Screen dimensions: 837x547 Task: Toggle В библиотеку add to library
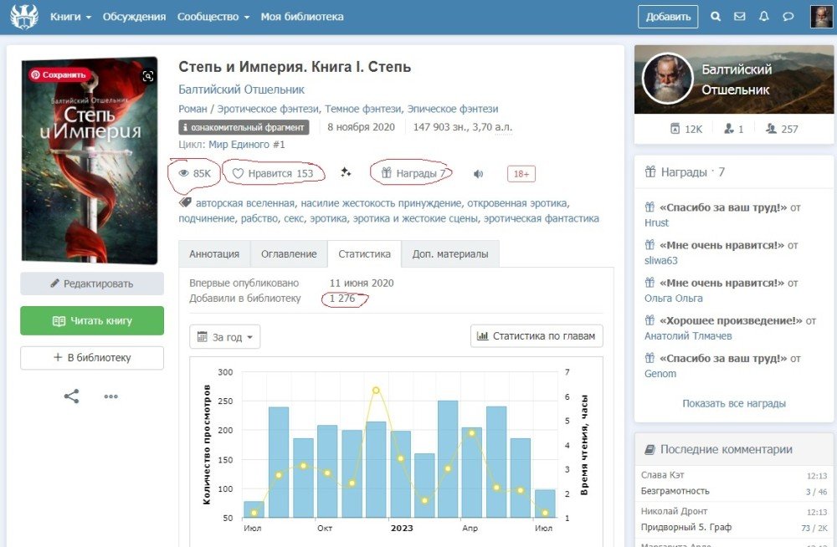pyautogui.click(x=92, y=358)
